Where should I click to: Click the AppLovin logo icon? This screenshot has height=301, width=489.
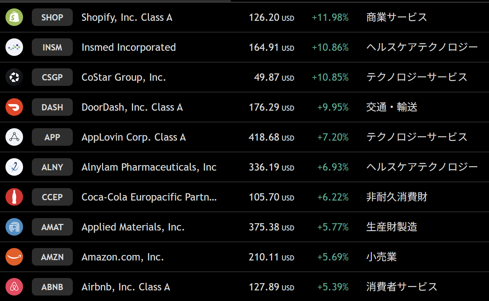(x=14, y=137)
